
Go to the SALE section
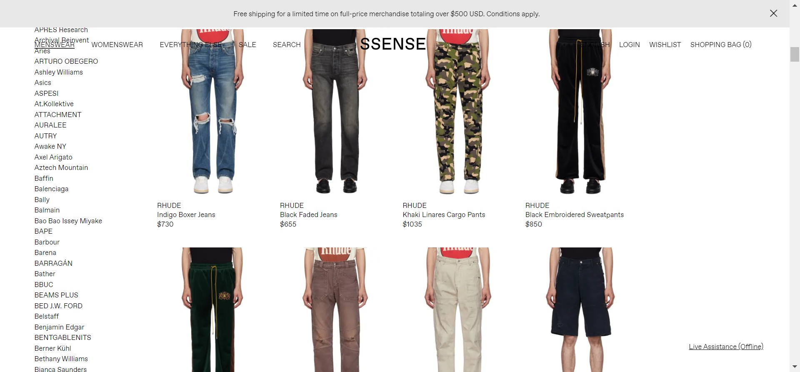(247, 45)
